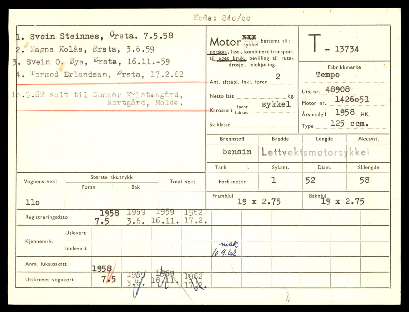The image size is (409, 312).
Task: Click the Fabrikkmerke value Tempo
Action: 328,75
